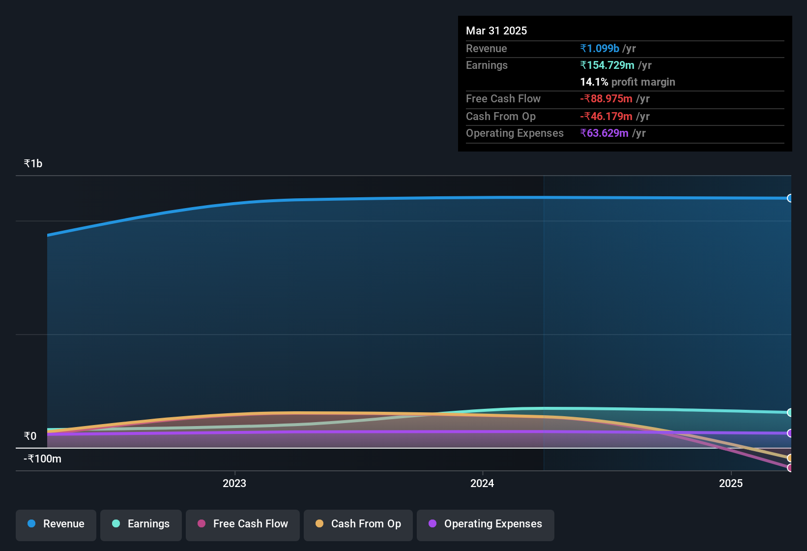Click the Revenue line end data point
This screenshot has width=807, height=551.
[x=790, y=198]
